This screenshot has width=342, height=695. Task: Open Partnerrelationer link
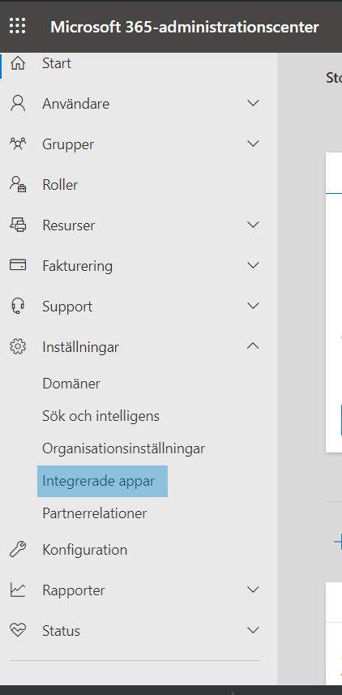click(x=94, y=513)
